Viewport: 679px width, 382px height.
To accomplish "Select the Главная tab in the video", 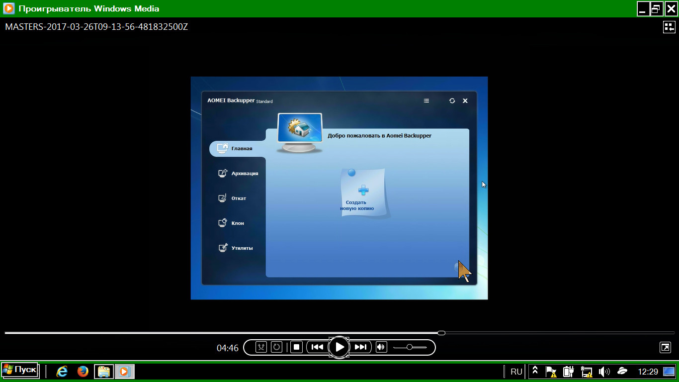I will 238,148.
